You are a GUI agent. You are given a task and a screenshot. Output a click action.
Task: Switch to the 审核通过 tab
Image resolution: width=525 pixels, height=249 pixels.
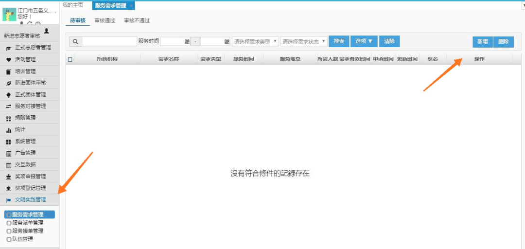click(x=105, y=20)
